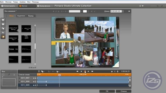Hide the SDV_0007 layer with eye icon
166x93 pixels.
tap(34, 78)
